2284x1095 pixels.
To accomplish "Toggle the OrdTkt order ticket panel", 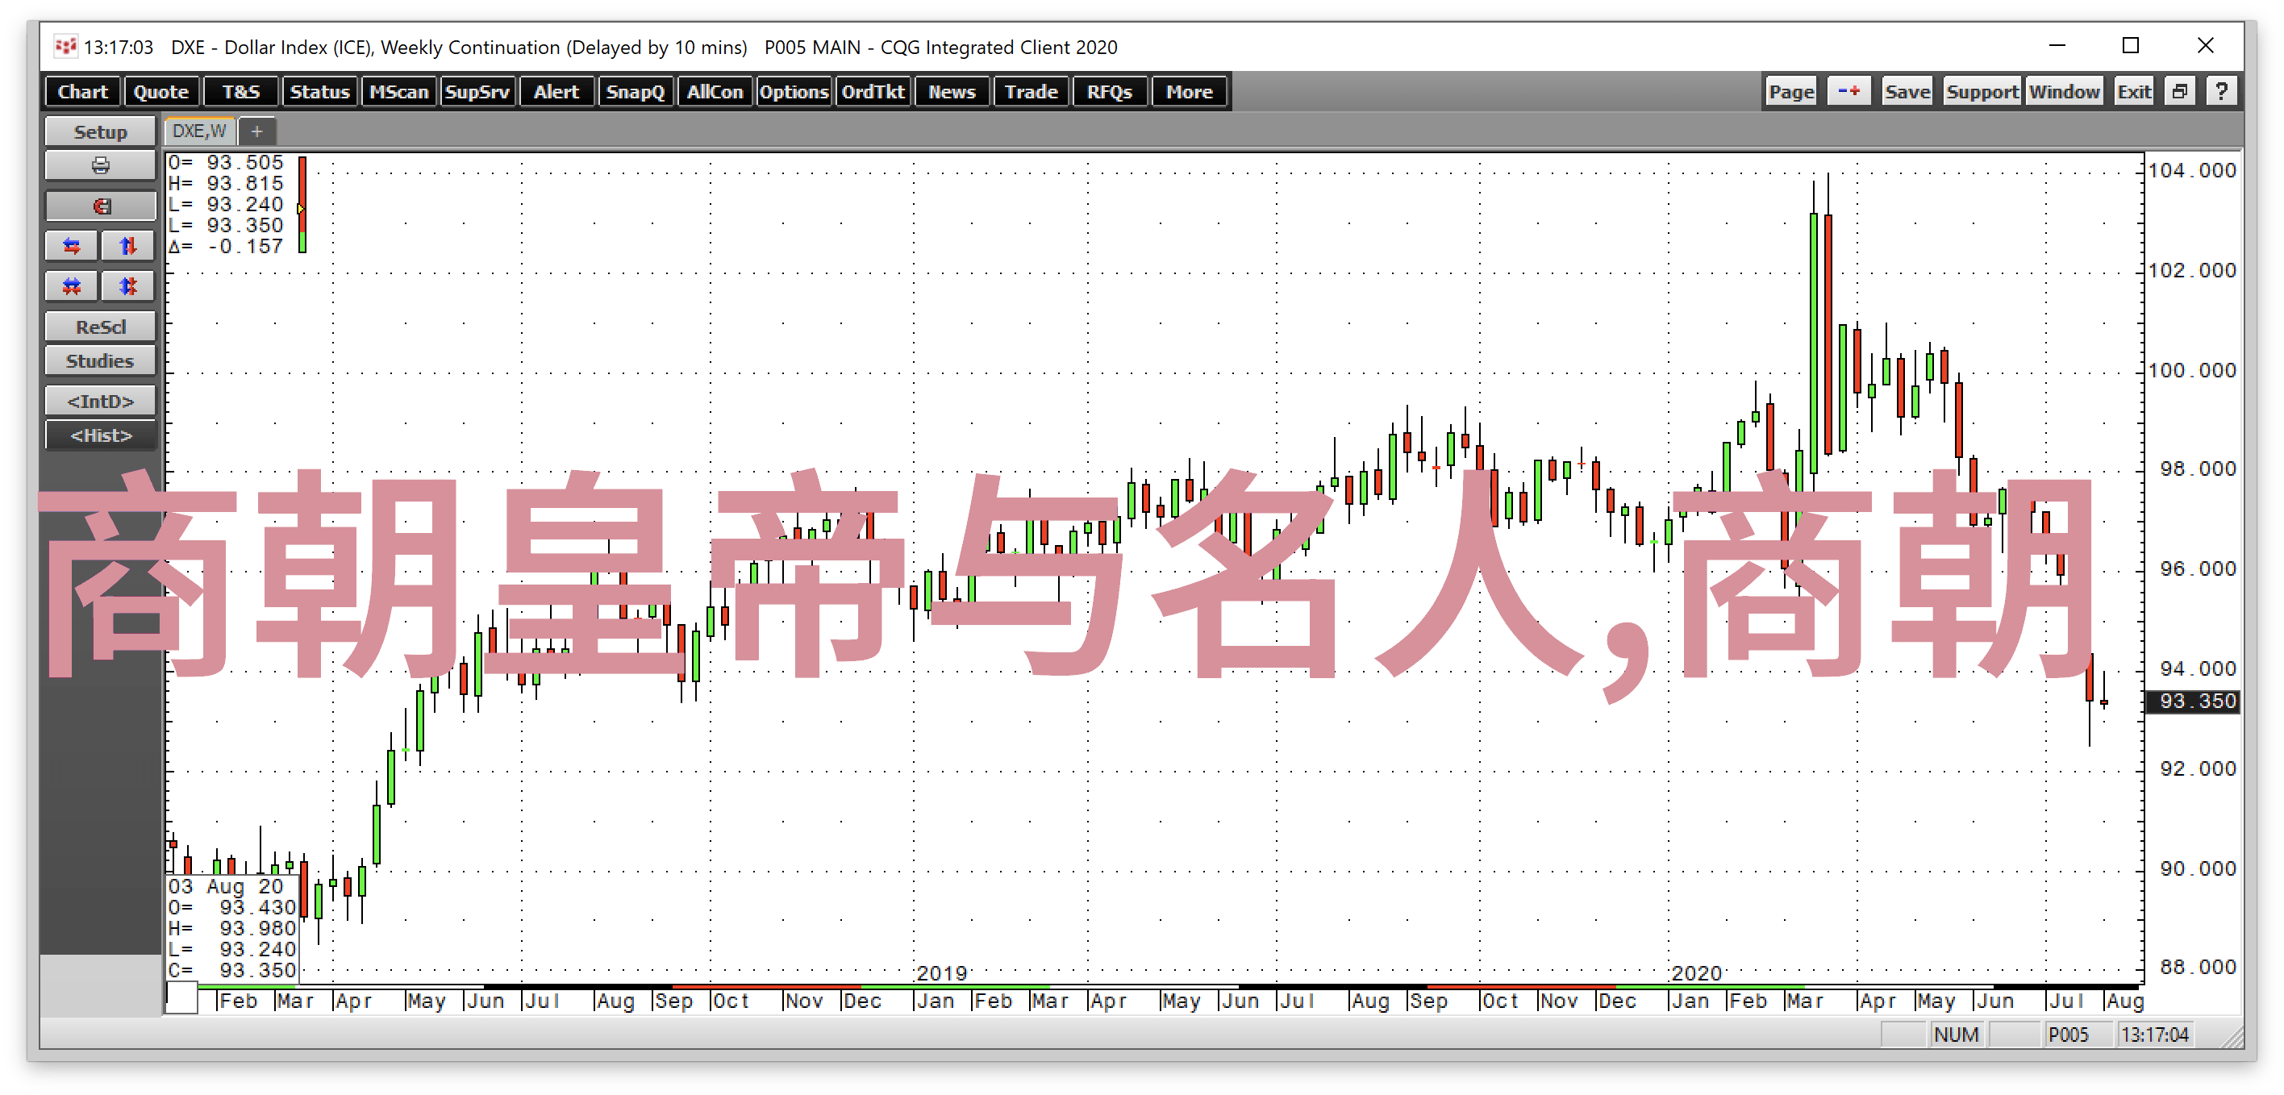I will pos(874,92).
